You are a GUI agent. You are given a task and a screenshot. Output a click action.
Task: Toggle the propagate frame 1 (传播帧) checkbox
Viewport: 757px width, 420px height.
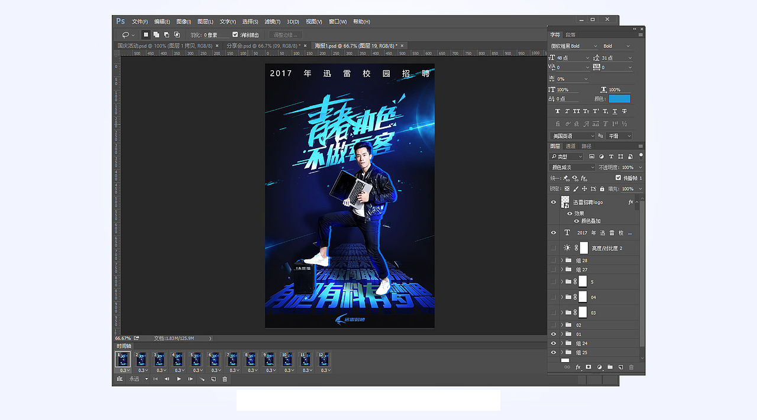619,178
